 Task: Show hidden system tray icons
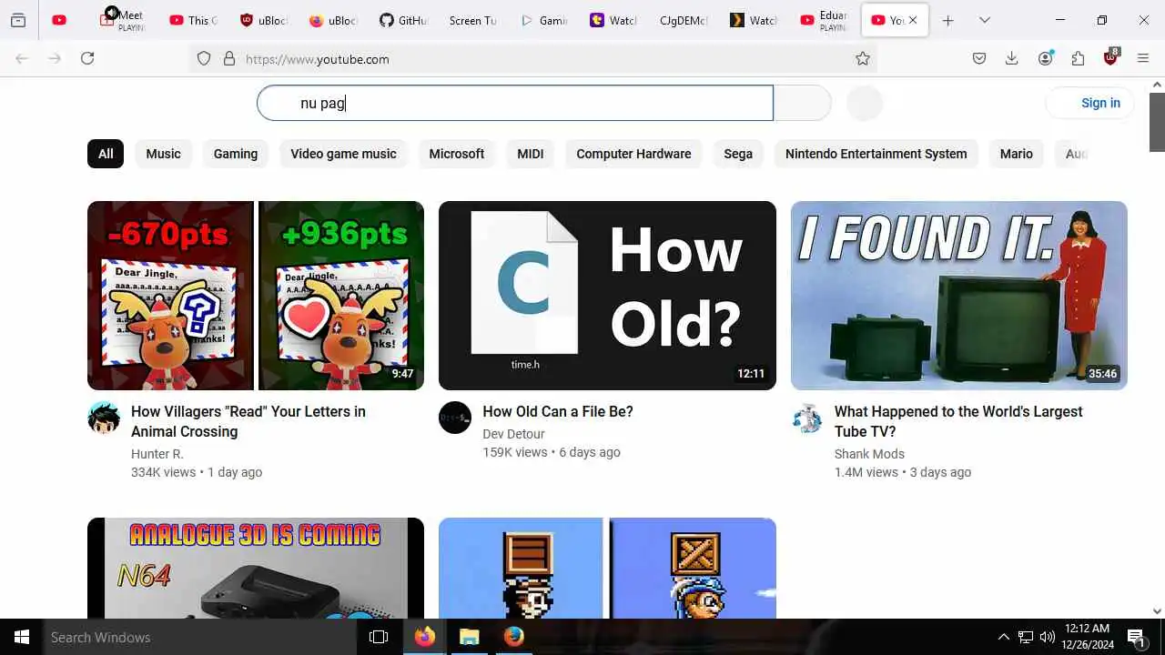click(1003, 637)
